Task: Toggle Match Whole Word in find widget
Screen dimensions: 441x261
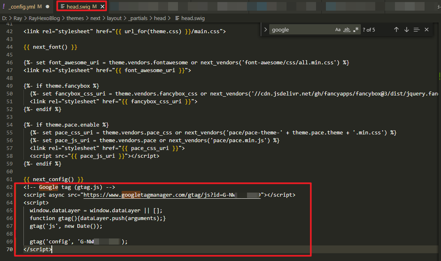Action: pos(347,30)
